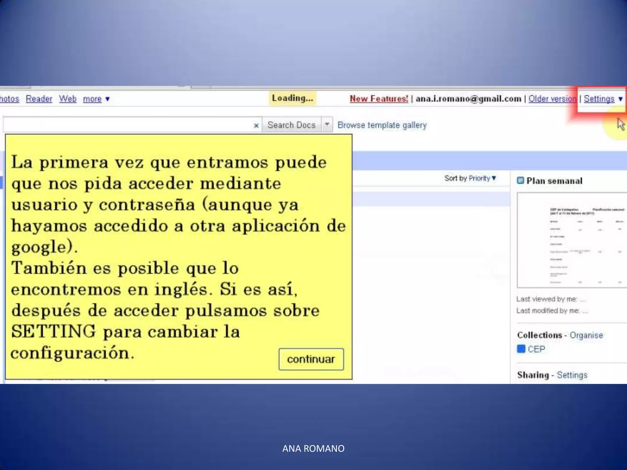Open Sharing Settings link
The image size is (627, 470).
pos(572,375)
